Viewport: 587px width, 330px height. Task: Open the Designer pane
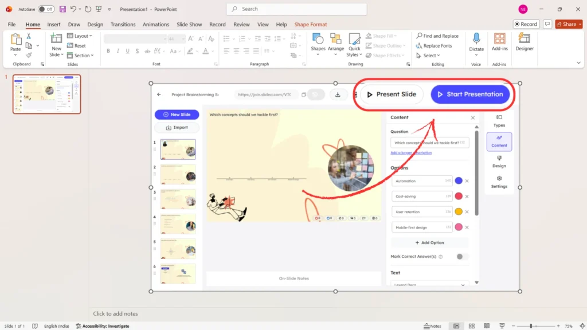(x=524, y=42)
